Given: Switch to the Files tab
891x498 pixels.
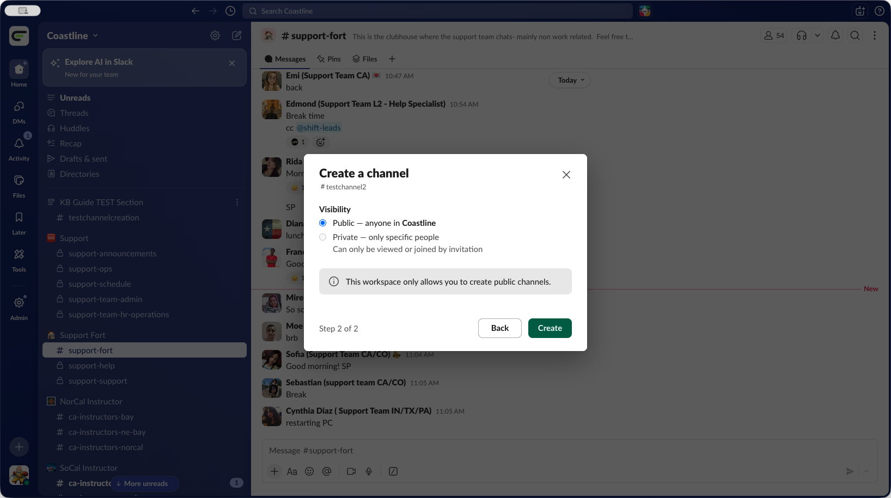Looking at the screenshot, I should 365,59.
